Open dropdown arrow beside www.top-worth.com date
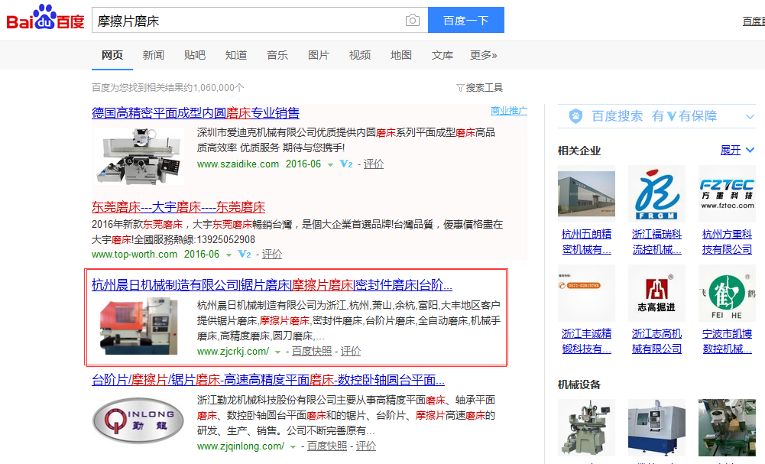This screenshot has width=765, height=464. pos(229,255)
